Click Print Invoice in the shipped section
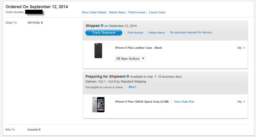The height and width of the screenshot is (137, 256). (135, 33)
